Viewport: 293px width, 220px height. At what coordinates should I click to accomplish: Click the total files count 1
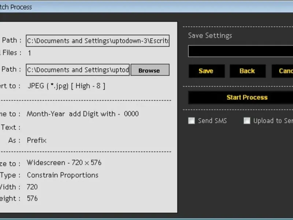coord(29,53)
